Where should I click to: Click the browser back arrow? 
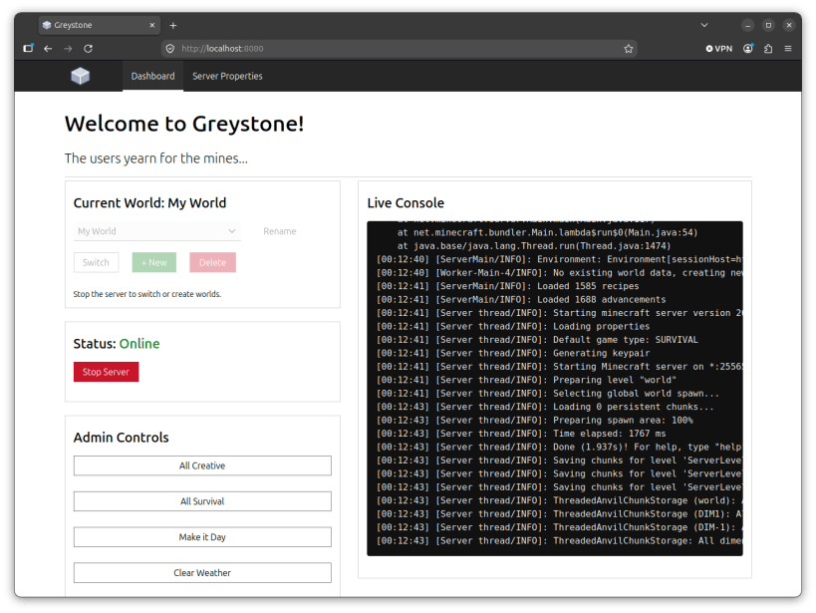pos(48,49)
